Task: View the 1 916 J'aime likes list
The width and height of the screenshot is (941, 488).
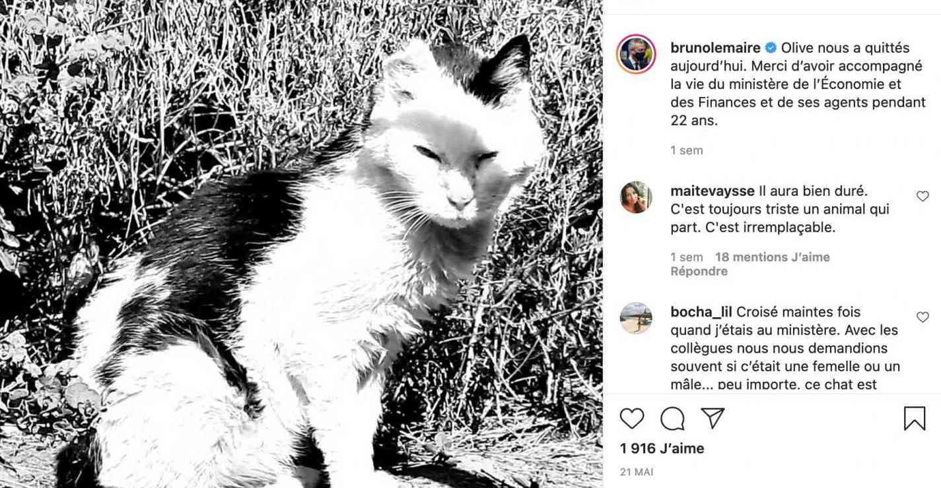Action: [x=662, y=448]
